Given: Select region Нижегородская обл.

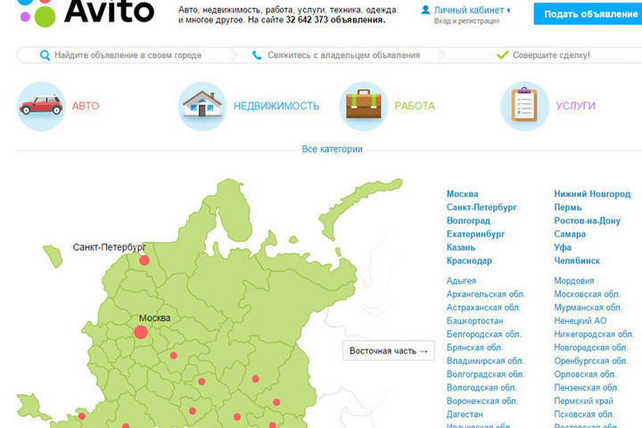Looking at the screenshot, I should click(x=594, y=334).
